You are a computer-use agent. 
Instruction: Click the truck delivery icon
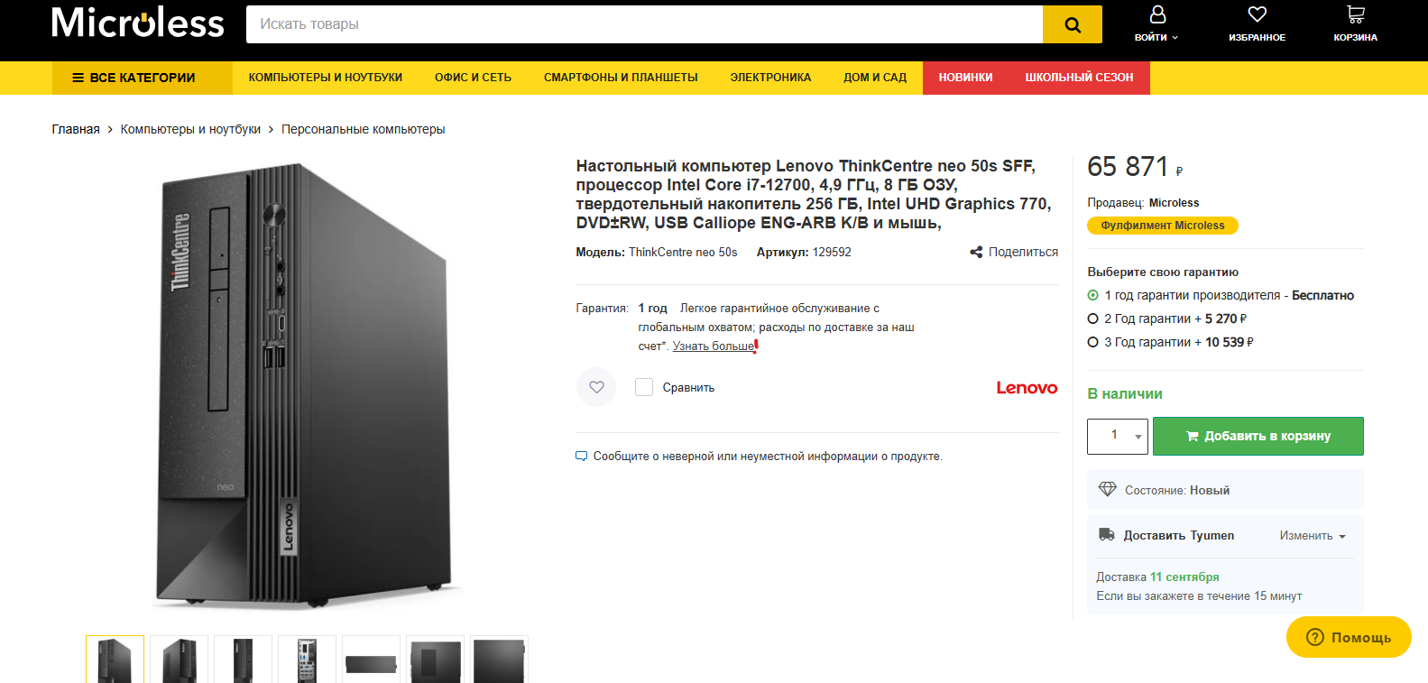(x=1107, y=534)
